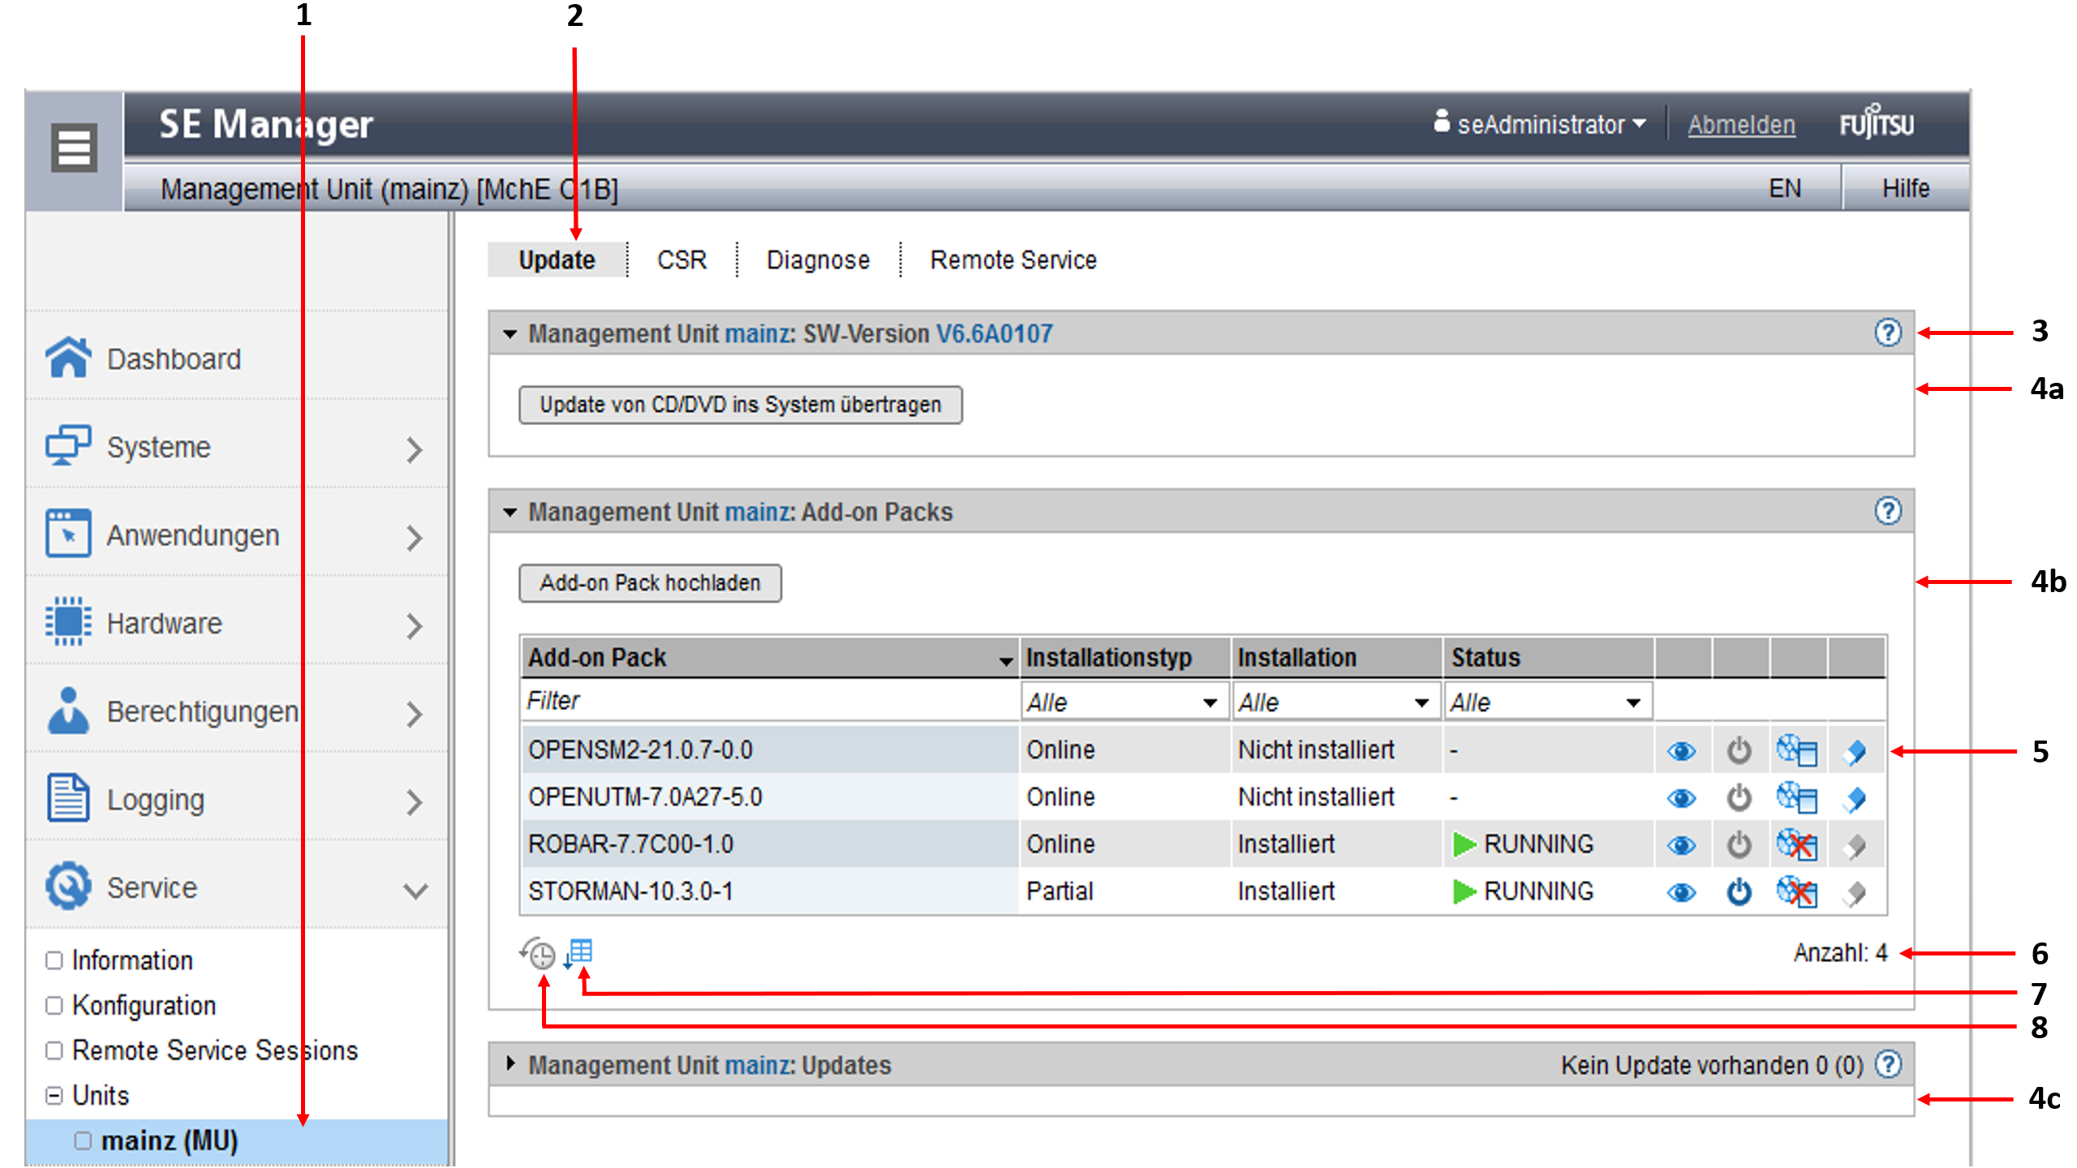2077x1168 pixels.
Task: Click the power icon for STORMAN-10.3.0-1
Action: [1739, 892]
